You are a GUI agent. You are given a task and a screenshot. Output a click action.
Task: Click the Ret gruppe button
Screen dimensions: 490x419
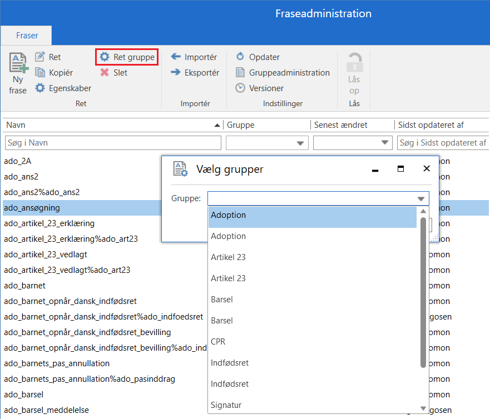coord(127,57)
